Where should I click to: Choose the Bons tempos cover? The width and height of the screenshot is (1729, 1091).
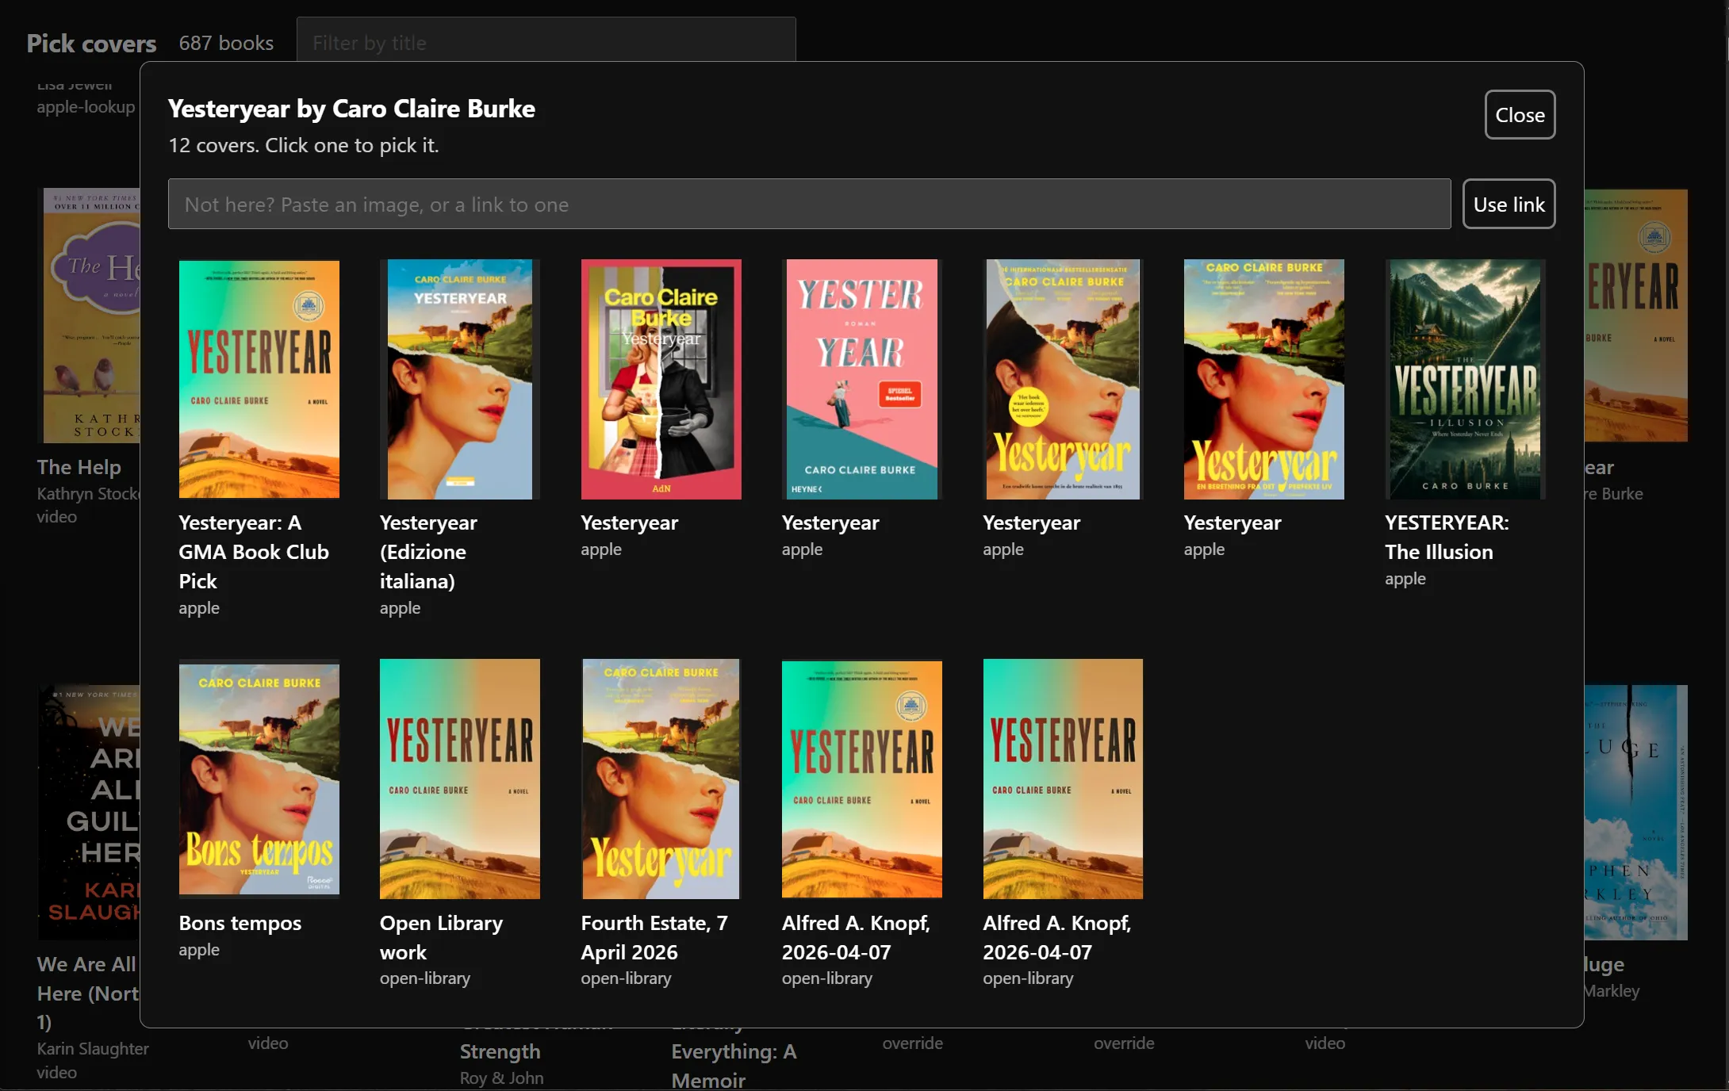[259, 779]
